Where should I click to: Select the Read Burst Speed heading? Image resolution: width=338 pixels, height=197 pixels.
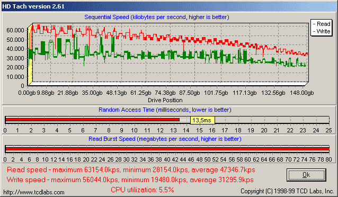point(165,139)
